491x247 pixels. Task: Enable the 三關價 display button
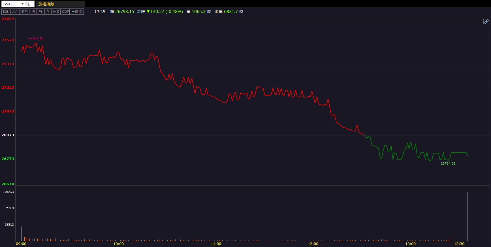(77, 12)
